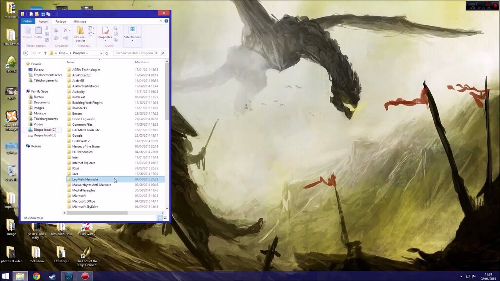Refresh the Program Files folder view
Viewport: 500px width, 281px height.
pos(107,53)
